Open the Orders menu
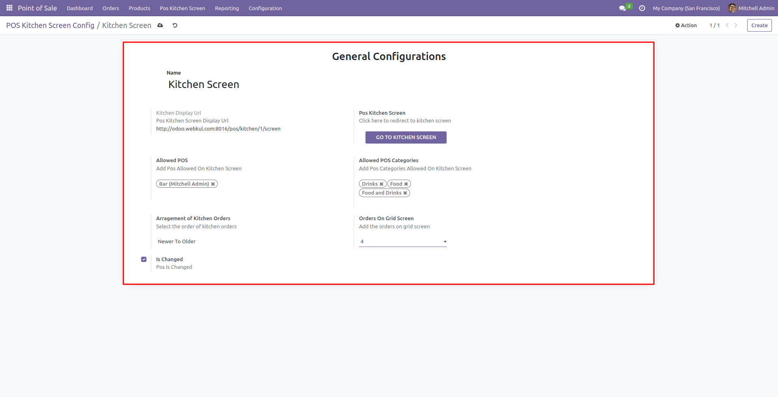Viewport: 778px width, 397px height. [x=111, y=8]
